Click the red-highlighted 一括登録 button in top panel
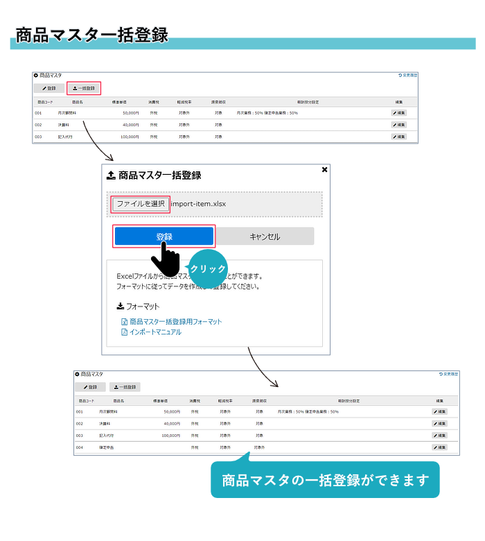Screen dimensions: 485x541 84,89
